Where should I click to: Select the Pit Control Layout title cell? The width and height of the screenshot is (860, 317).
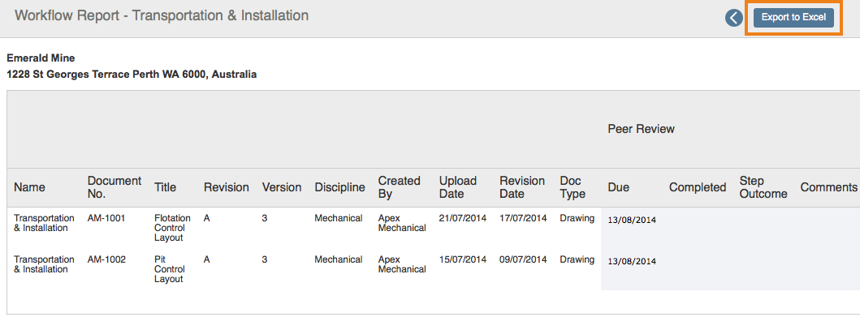[170, 269]
